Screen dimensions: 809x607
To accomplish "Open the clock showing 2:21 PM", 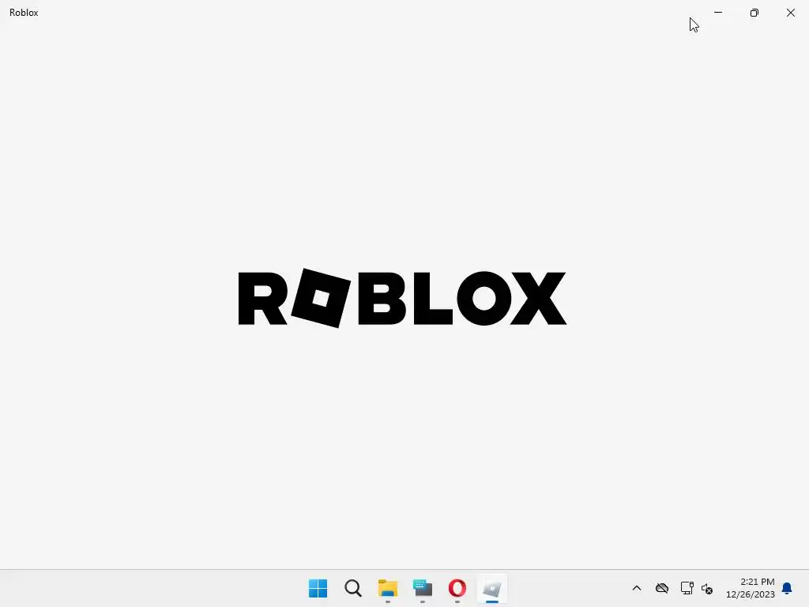I will [x=758, y=582].
